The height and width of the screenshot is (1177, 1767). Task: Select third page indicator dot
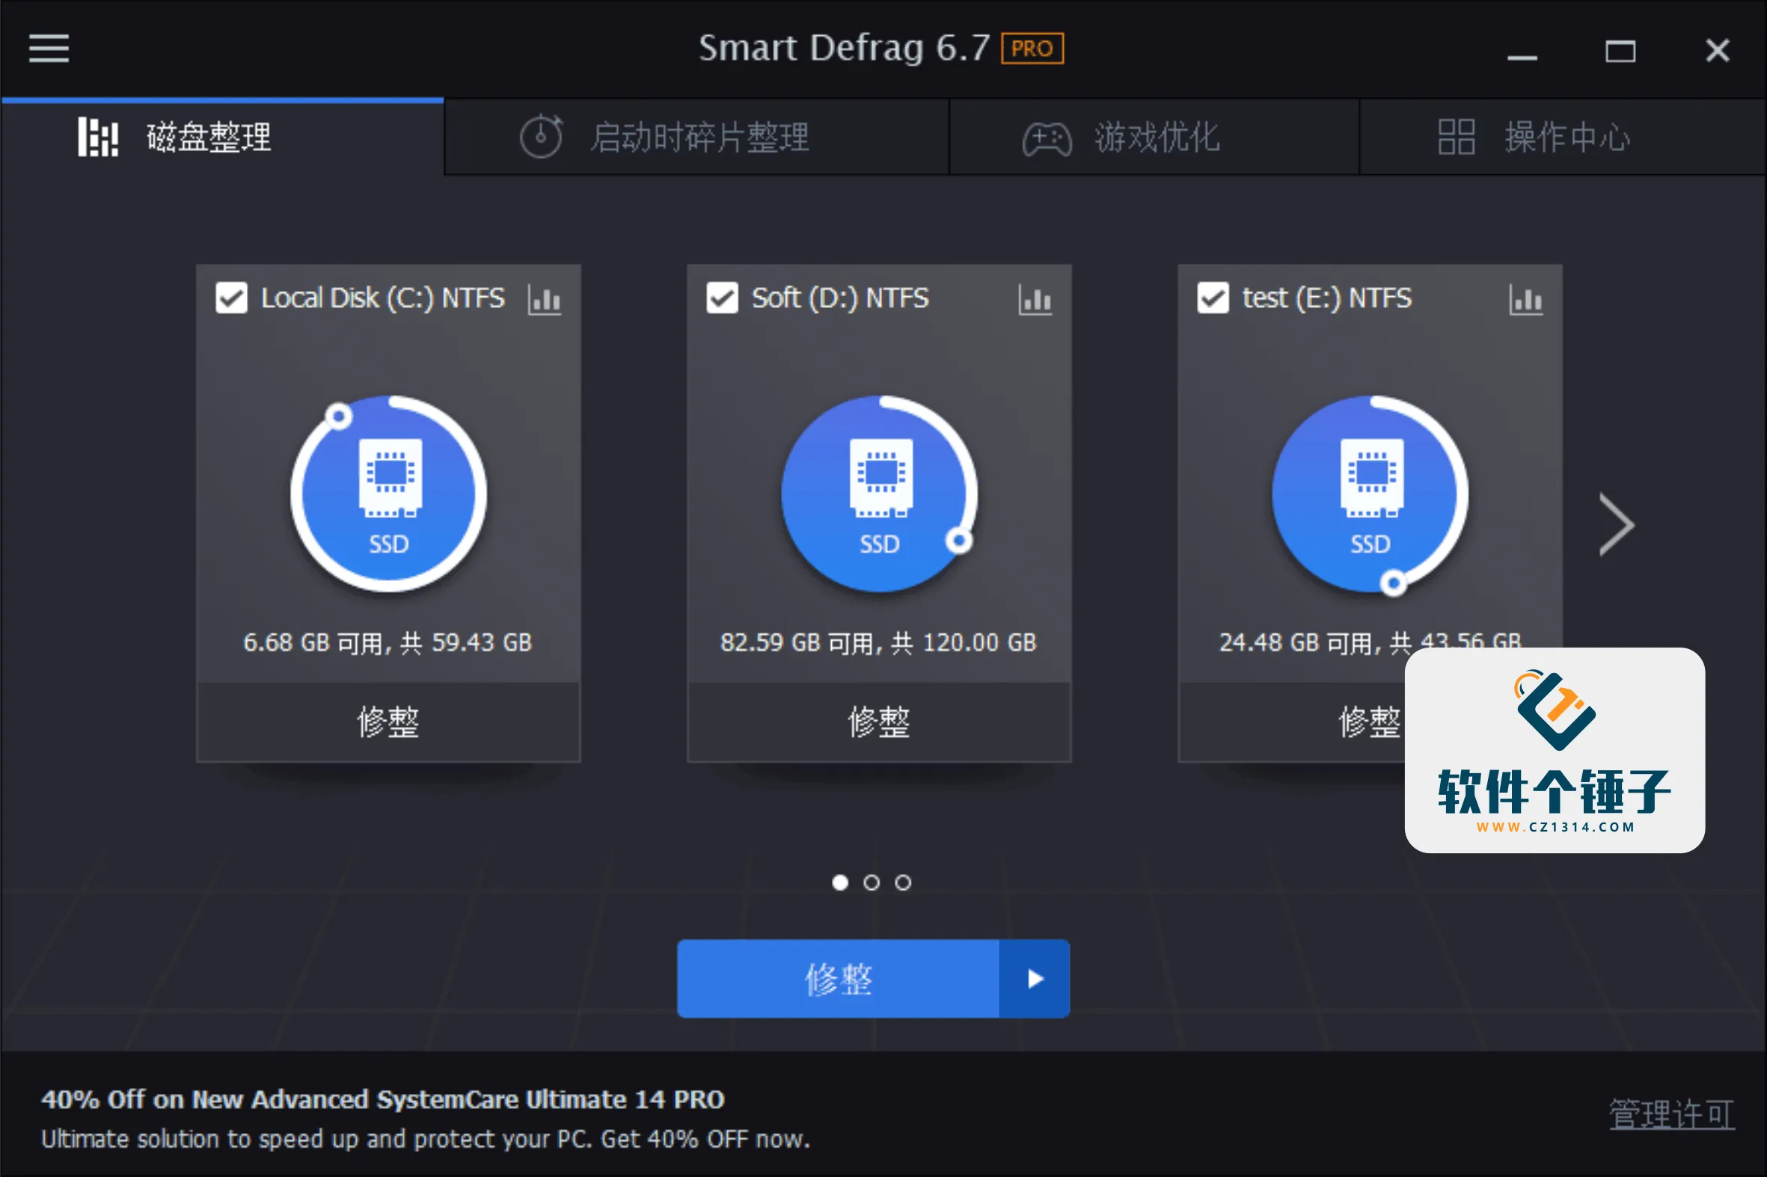point(904,882)
